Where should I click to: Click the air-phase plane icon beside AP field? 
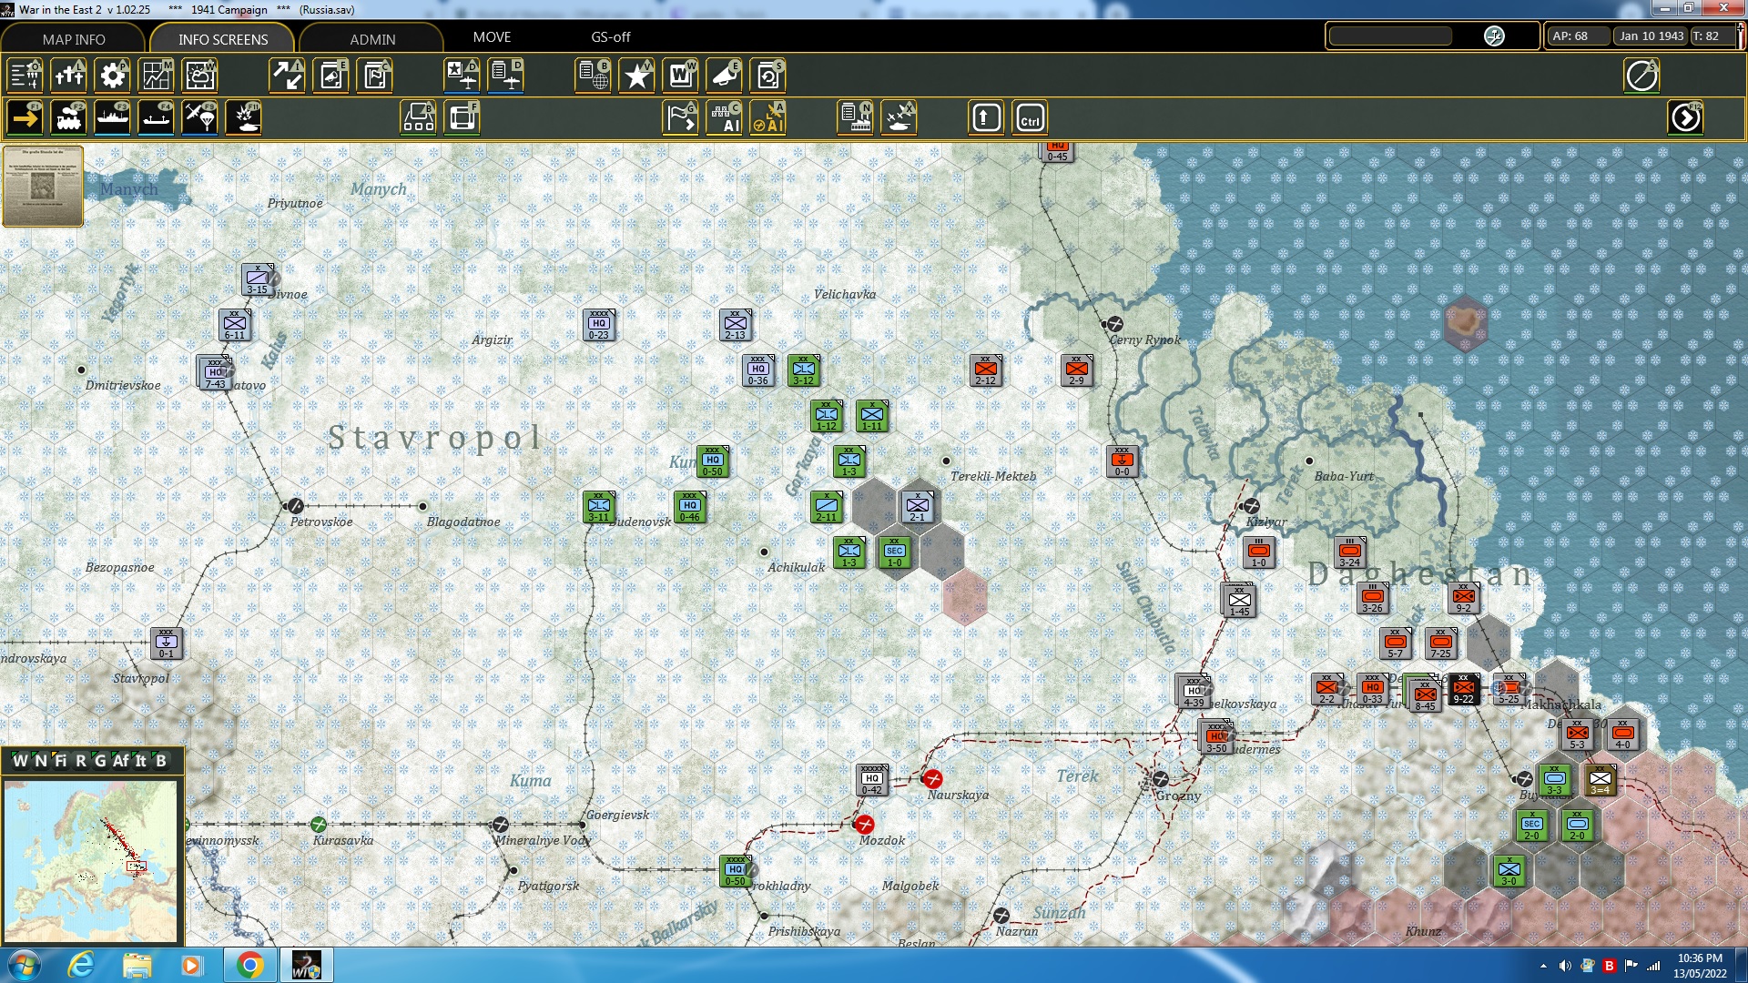1494,35
